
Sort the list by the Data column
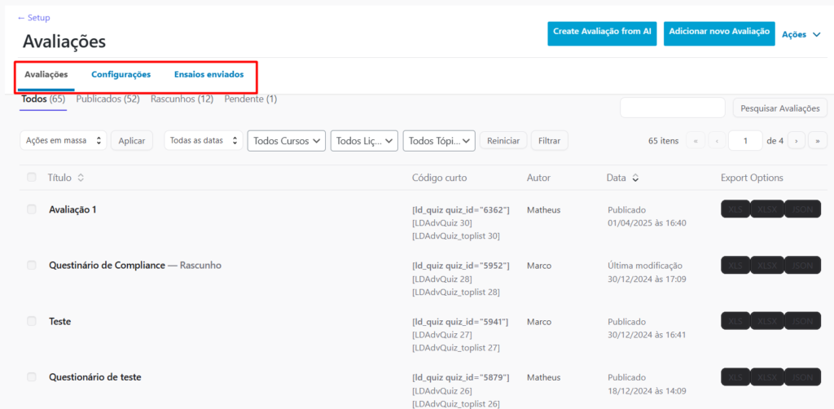[x=622, y=178]
